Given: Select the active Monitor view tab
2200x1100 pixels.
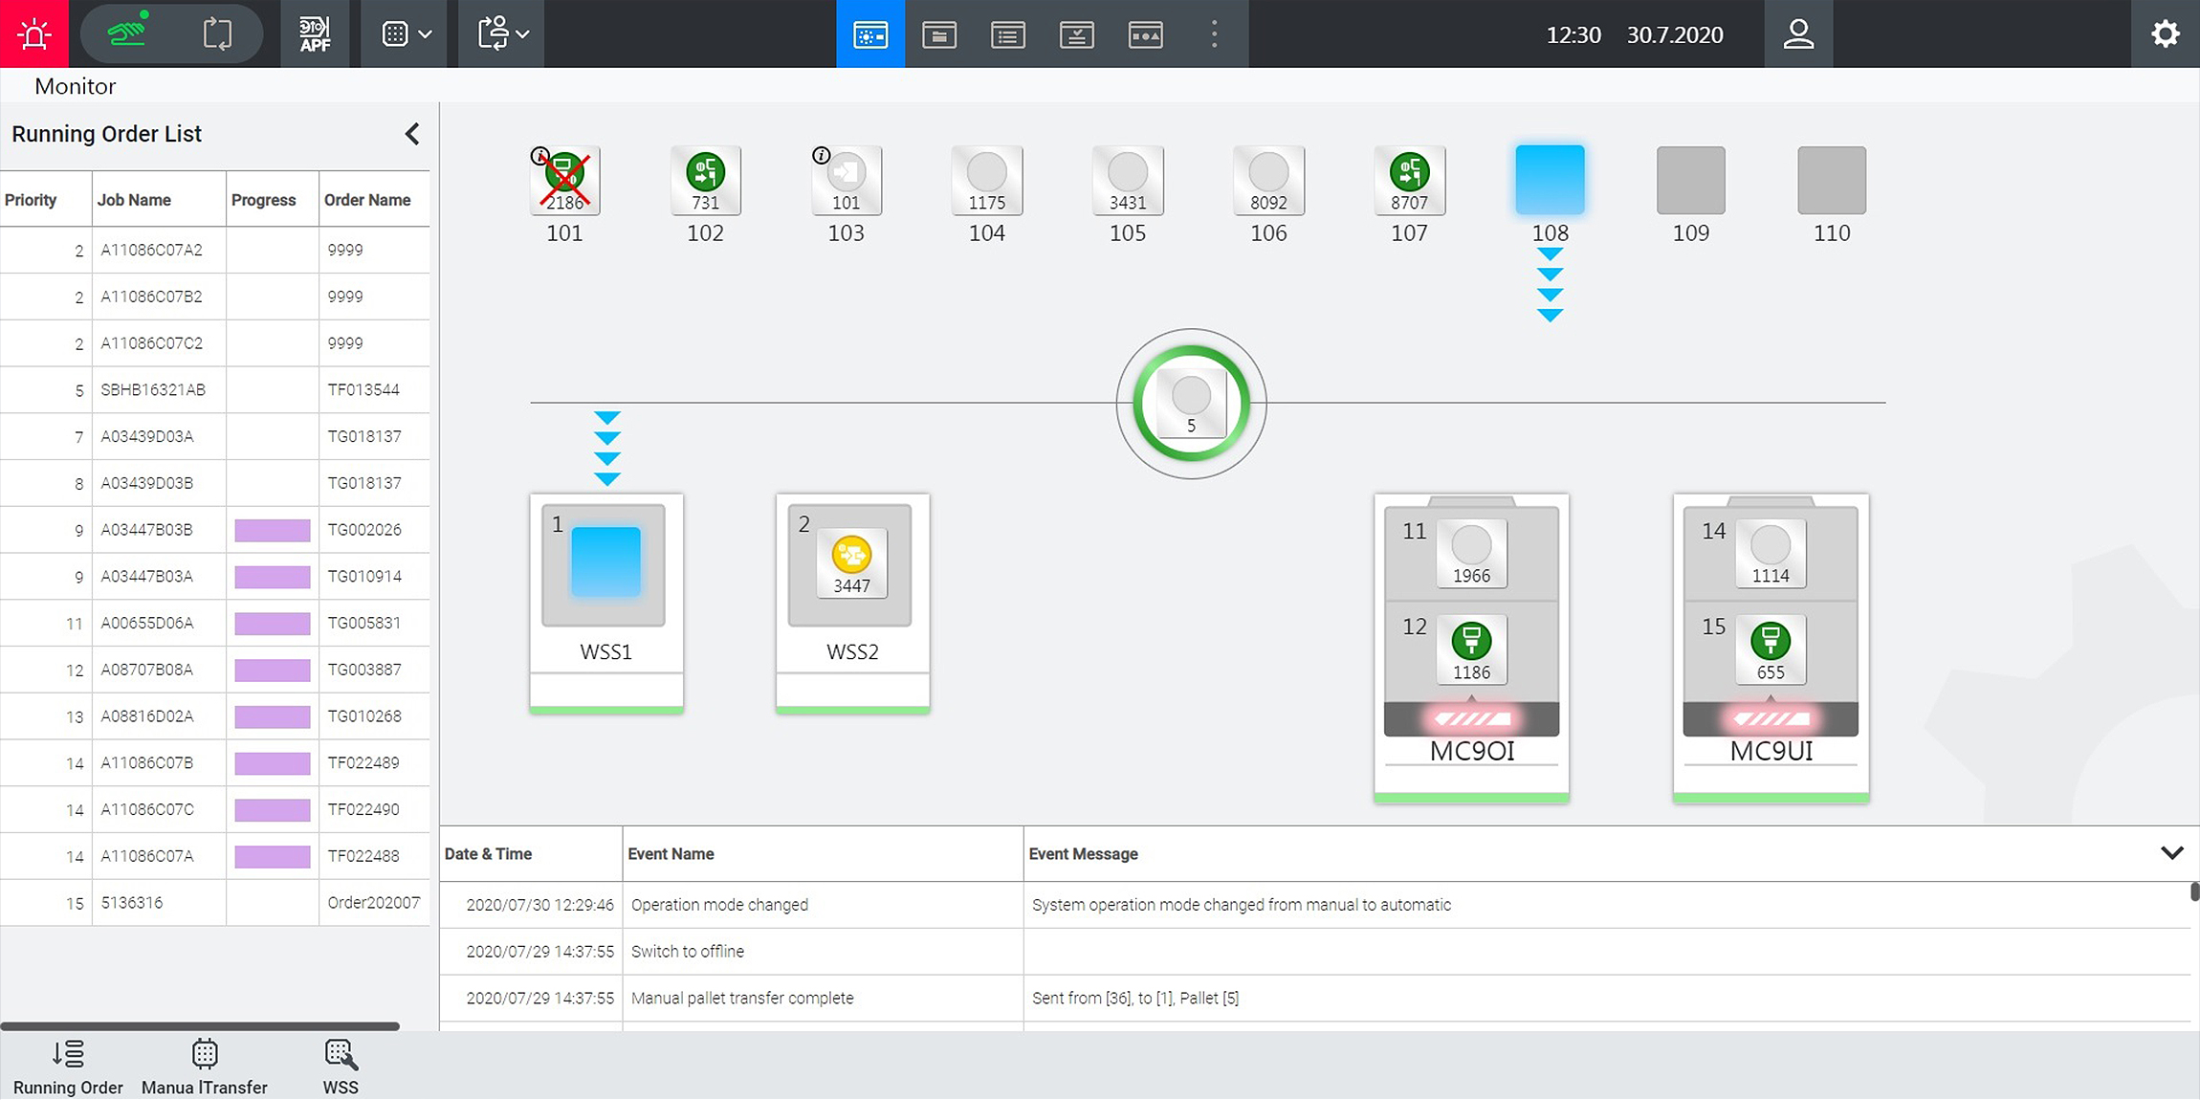Looking at the screenshot, I should (869, 35).
